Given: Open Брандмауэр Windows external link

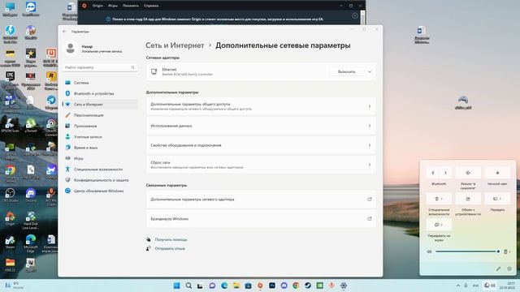Looking at the screenshot, I should (262, 219).
